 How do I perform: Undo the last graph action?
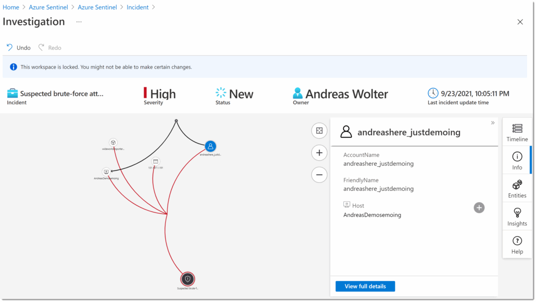(18, 48)
